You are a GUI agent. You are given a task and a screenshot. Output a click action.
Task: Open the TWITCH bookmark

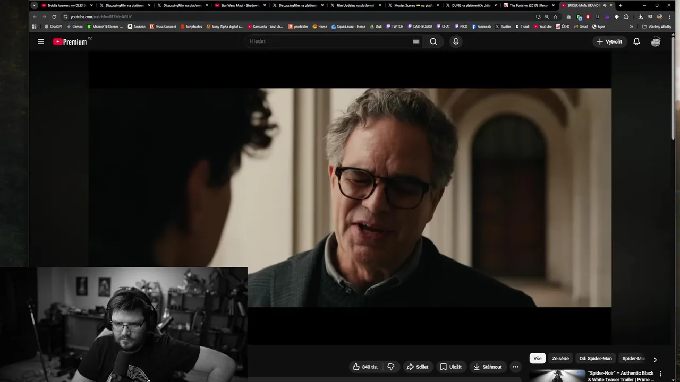click(395, 26)
